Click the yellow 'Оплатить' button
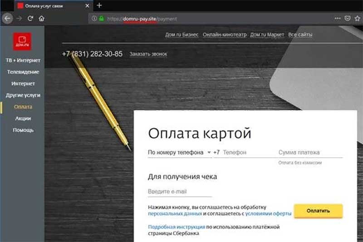363x242 pixels. (319, 211)
